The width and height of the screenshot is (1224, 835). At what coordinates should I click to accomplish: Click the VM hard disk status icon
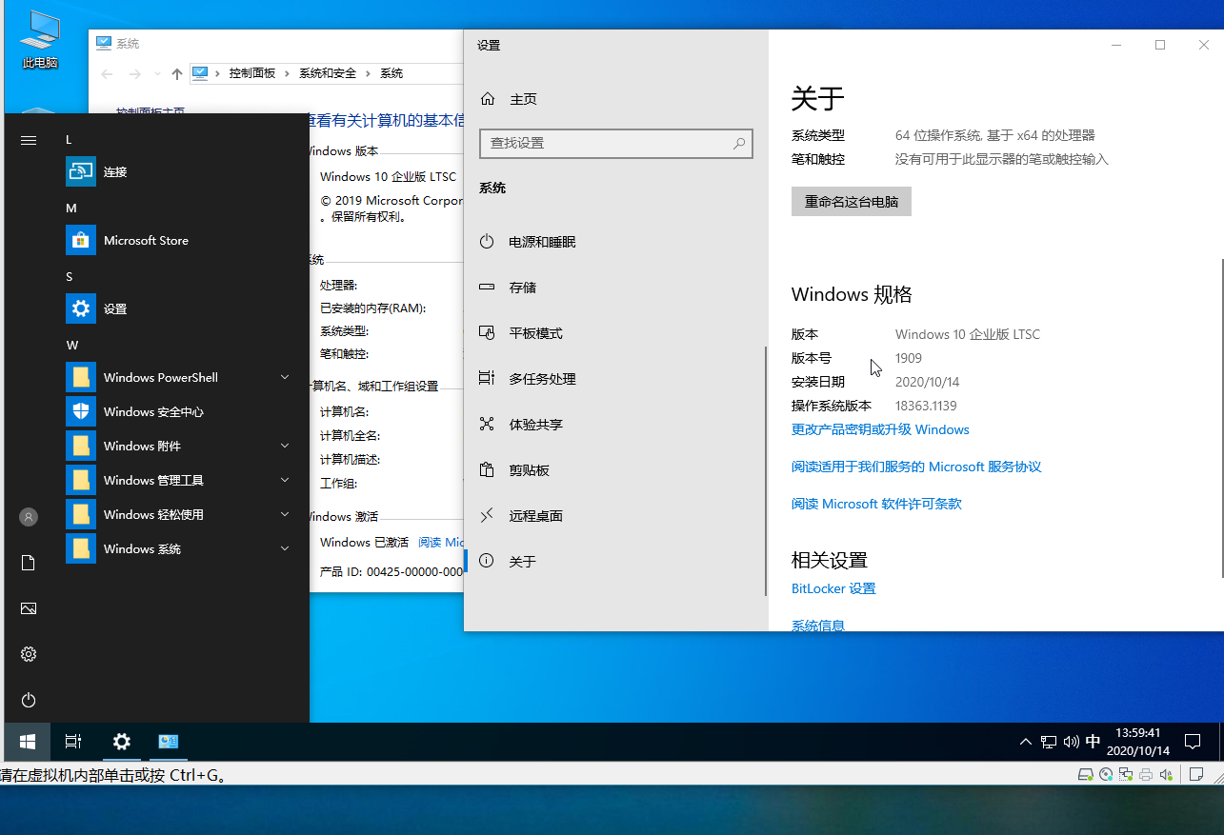1085,774
